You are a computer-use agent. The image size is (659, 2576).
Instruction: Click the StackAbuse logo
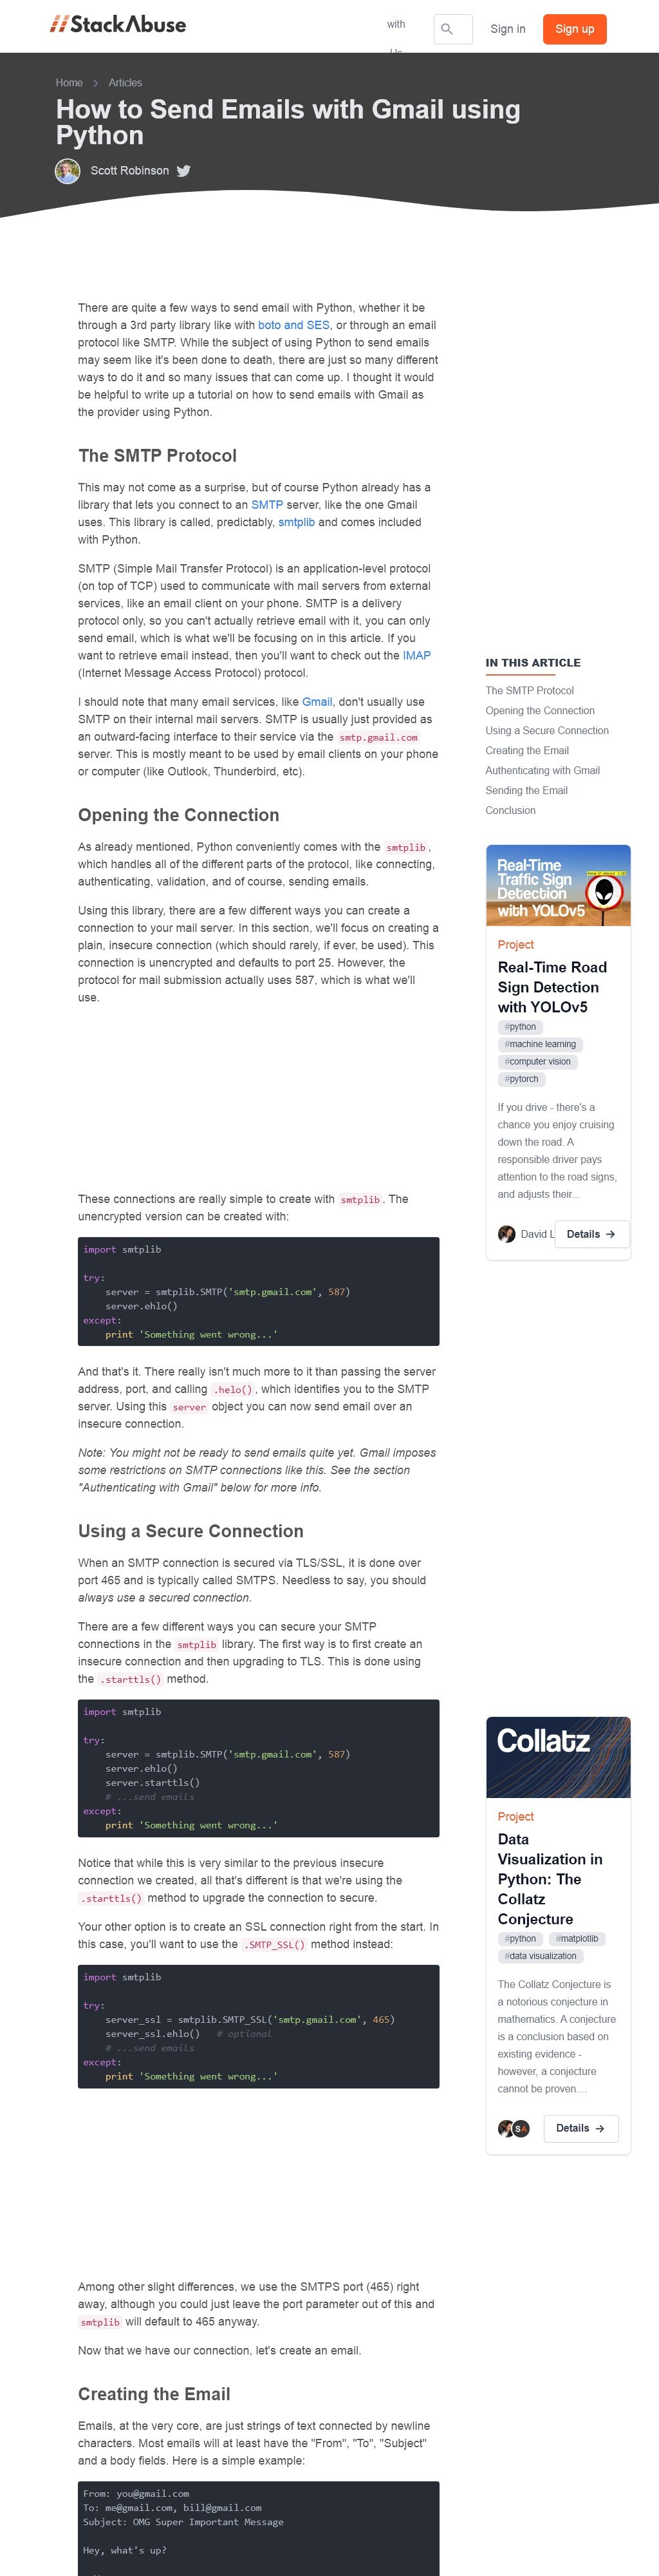[118, 25]
